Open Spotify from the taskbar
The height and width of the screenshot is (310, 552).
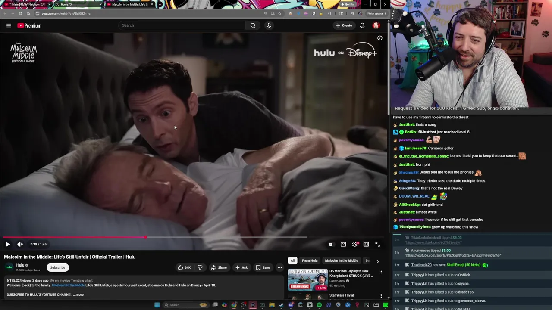pos(319,305)
